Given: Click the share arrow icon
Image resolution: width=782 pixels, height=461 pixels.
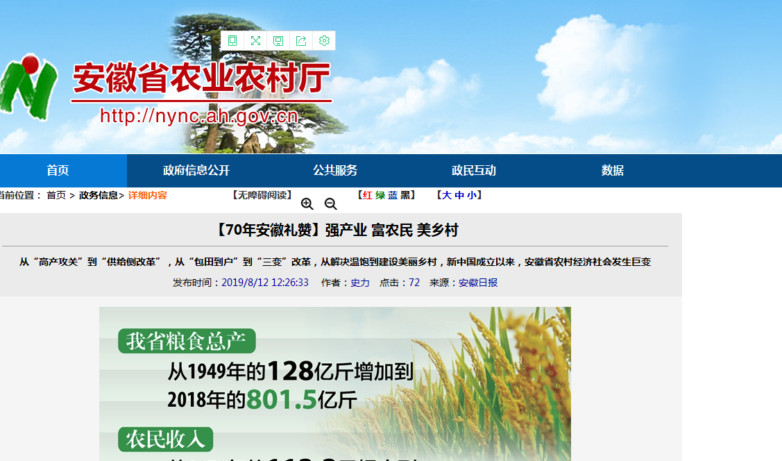Looking at the screenshot, I should click(x=301, y=41).
